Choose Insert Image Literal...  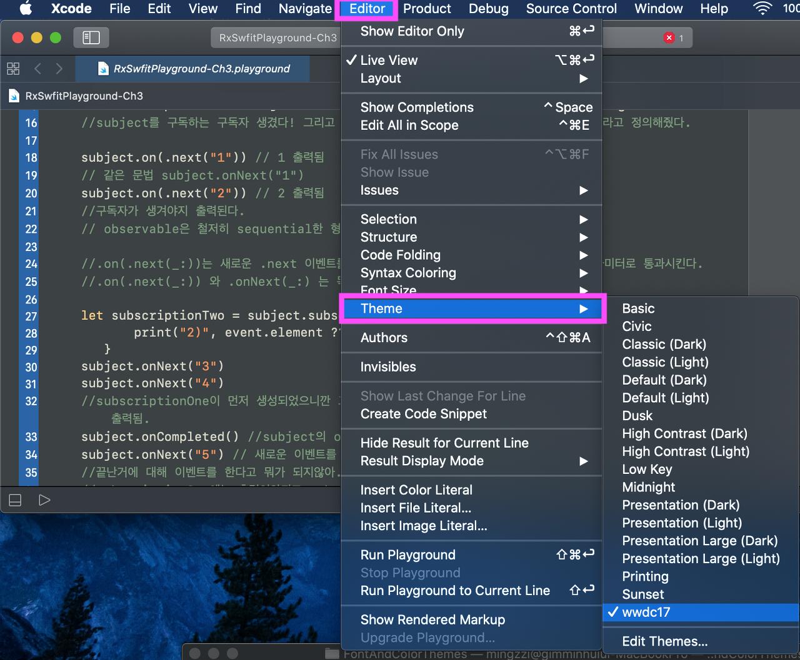click(x=471, y=526)
